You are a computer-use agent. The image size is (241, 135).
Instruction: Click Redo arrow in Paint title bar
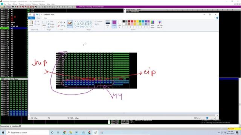(x=40, y=15)
